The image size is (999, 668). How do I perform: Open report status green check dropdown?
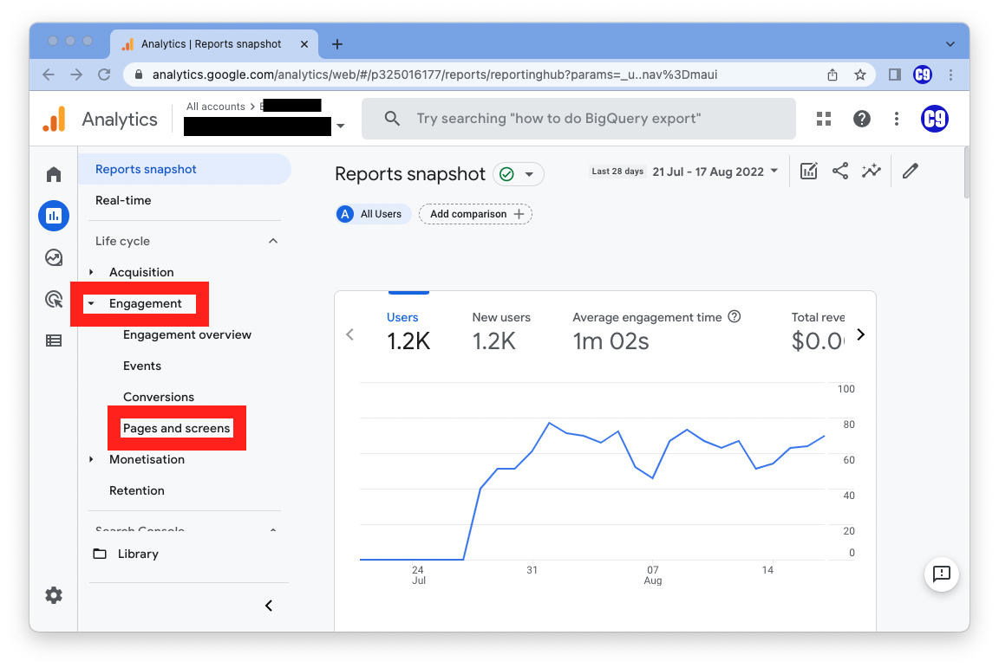pyautogui.click(x=518, y=174)
